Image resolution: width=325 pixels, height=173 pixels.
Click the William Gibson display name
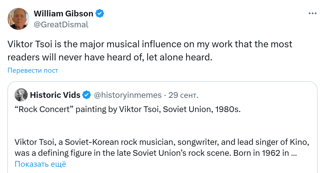coord(63,13)
